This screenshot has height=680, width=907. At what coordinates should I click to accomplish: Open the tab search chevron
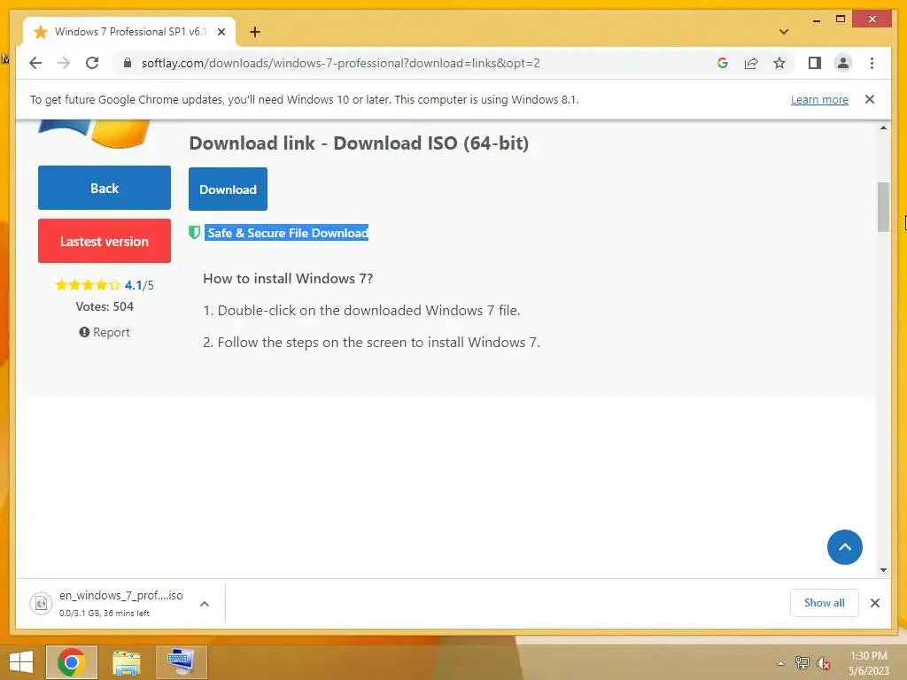click(784, 32)
